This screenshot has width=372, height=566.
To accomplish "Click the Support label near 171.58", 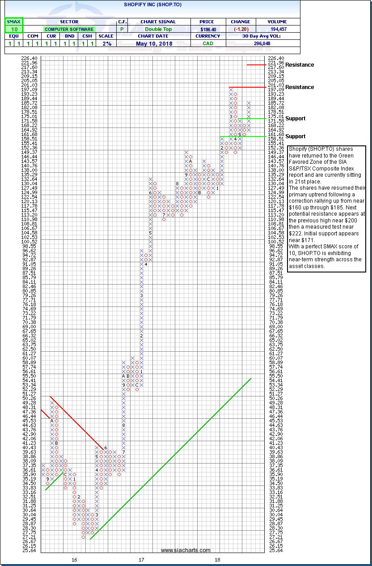I will click(x=296, y=119).
